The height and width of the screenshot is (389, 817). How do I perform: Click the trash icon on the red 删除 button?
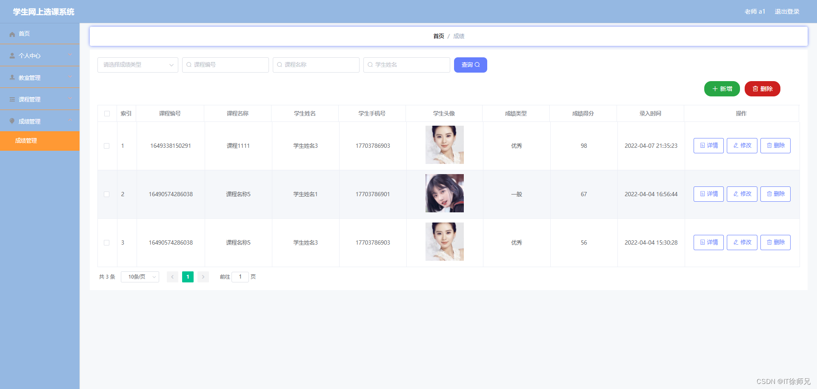pos(755,88)
